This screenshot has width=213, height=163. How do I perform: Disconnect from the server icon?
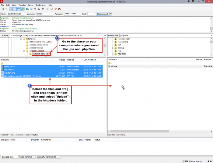pos(39,9)
